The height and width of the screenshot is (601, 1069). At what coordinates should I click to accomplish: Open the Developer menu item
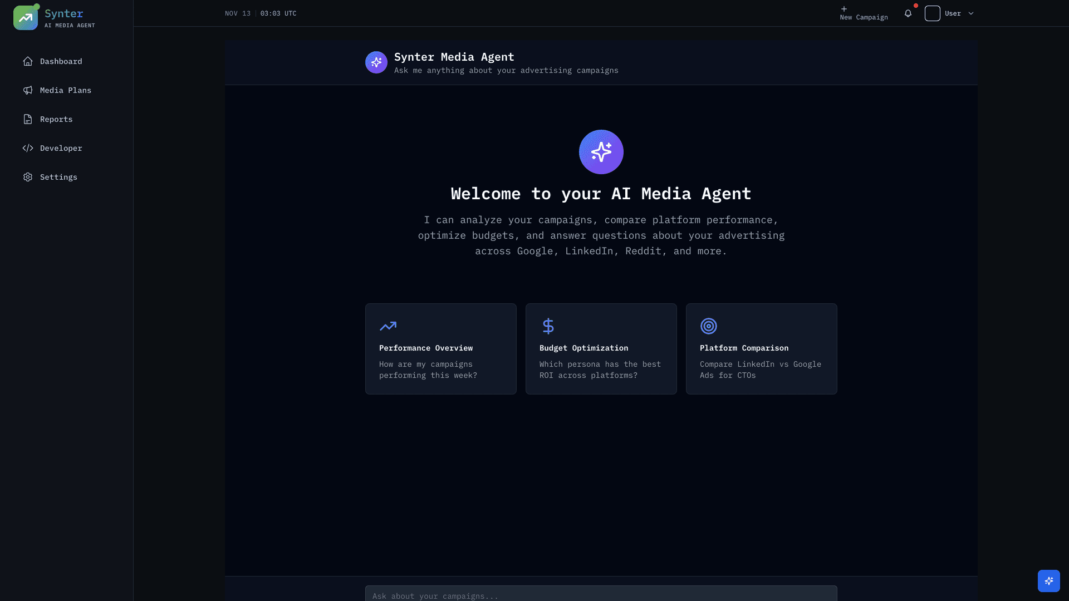pos(61,148)
